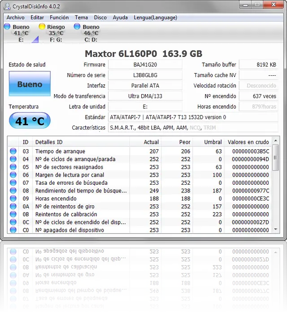The image size is (287, 313).
Task: Select Tasa de errores de búsqueda row
Action: click(x=140, y=183)
